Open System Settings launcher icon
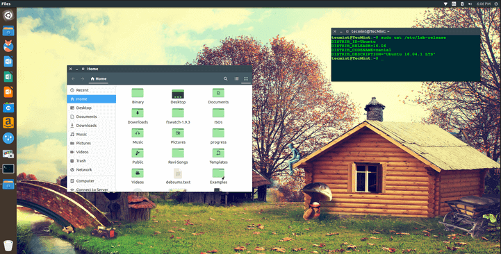501x254 pixels. (8, 138)
